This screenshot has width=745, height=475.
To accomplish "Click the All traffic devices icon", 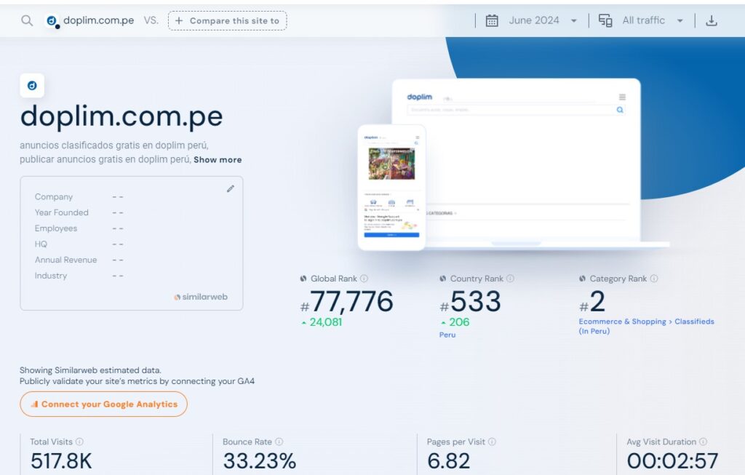I will coord(605,20).
